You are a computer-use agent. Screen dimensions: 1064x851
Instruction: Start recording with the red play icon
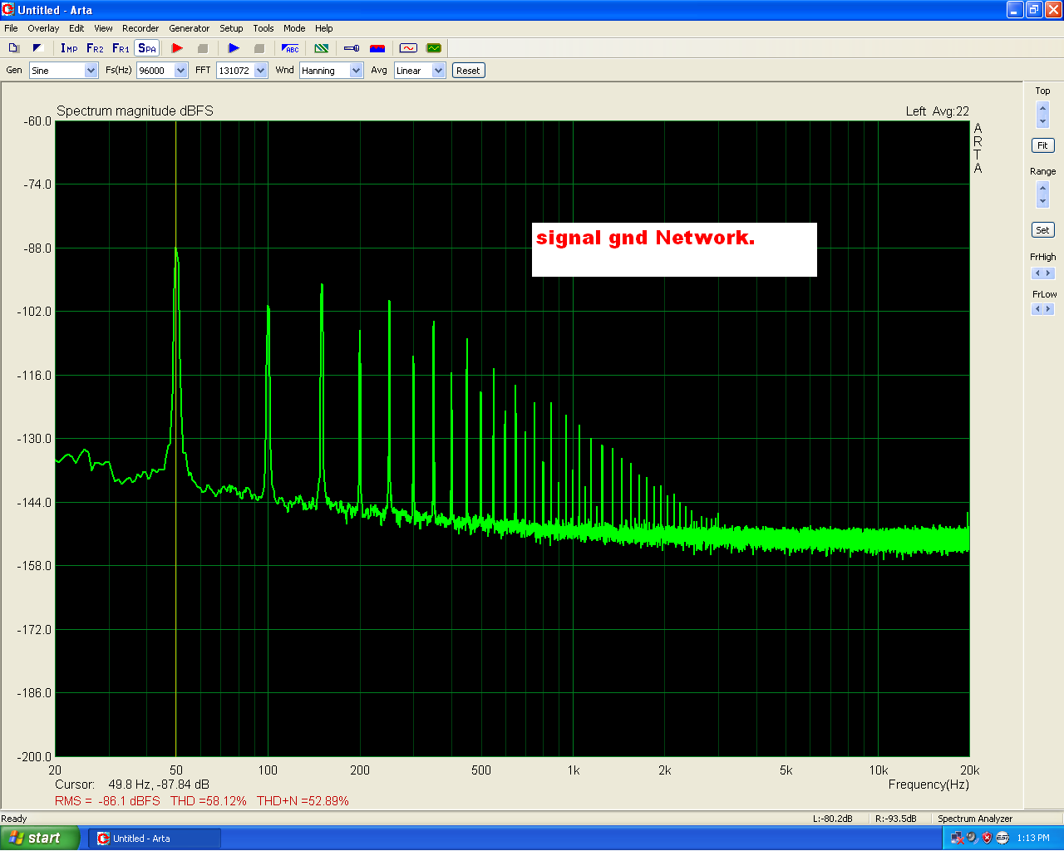(x=177, y=48)
